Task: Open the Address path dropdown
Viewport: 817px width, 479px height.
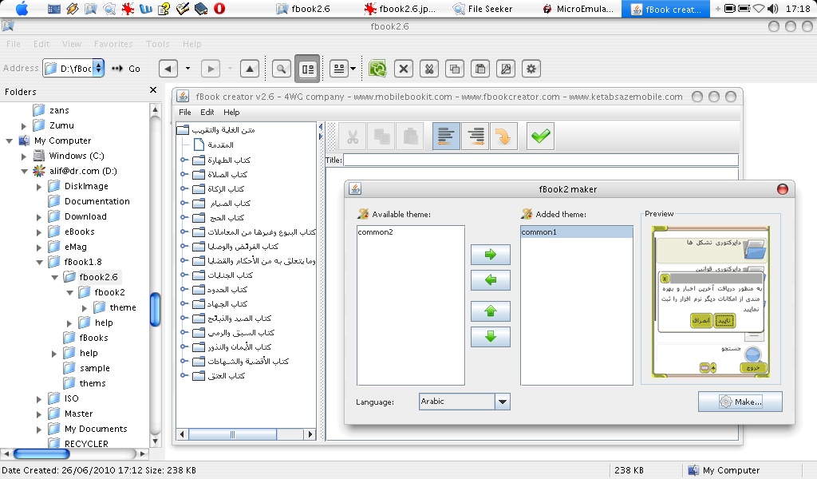Action: click(98, 69)
